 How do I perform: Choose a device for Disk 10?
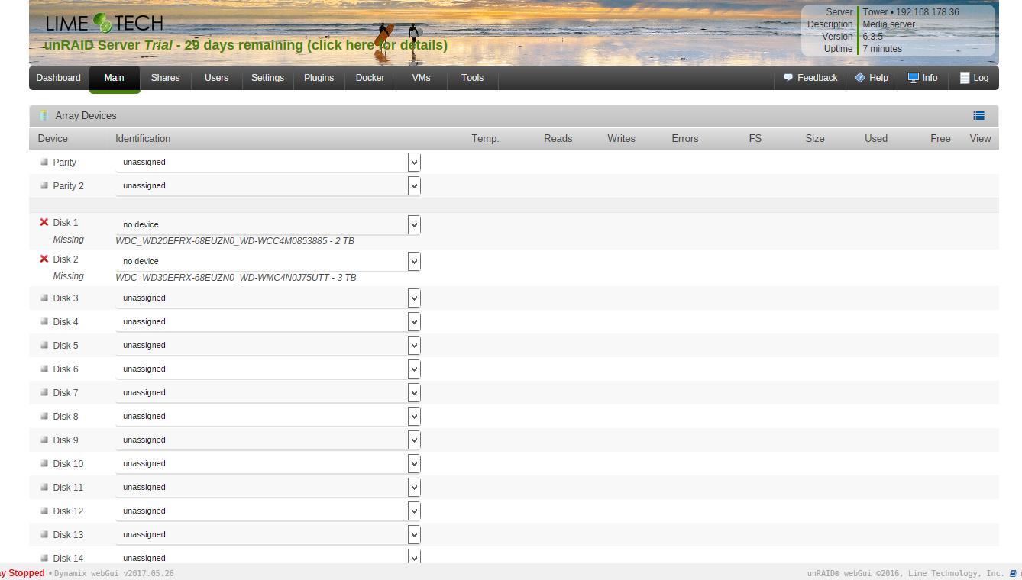[268, 463]
